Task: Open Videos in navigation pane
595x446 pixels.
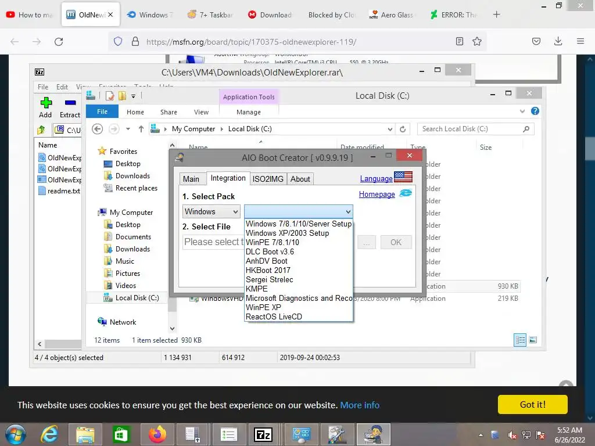Action: click(x=120, y=286)
